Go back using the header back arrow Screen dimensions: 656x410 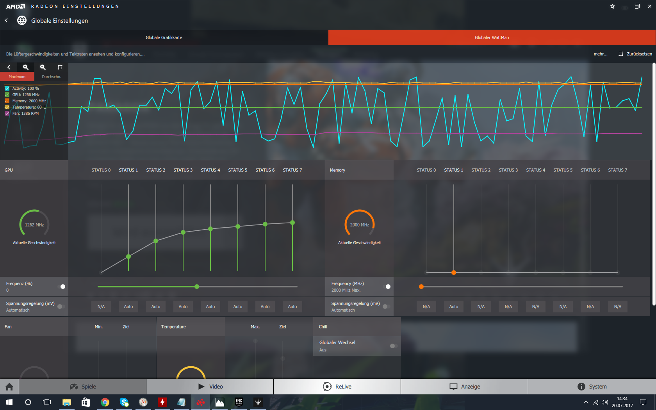6,20
